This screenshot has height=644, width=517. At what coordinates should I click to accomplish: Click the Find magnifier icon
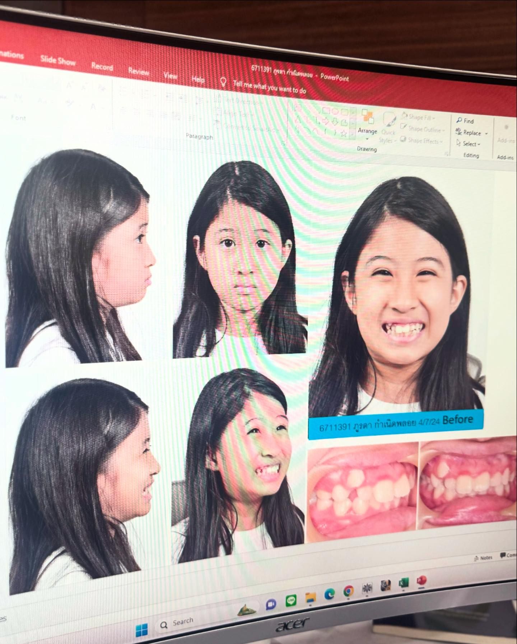point(459,120)
